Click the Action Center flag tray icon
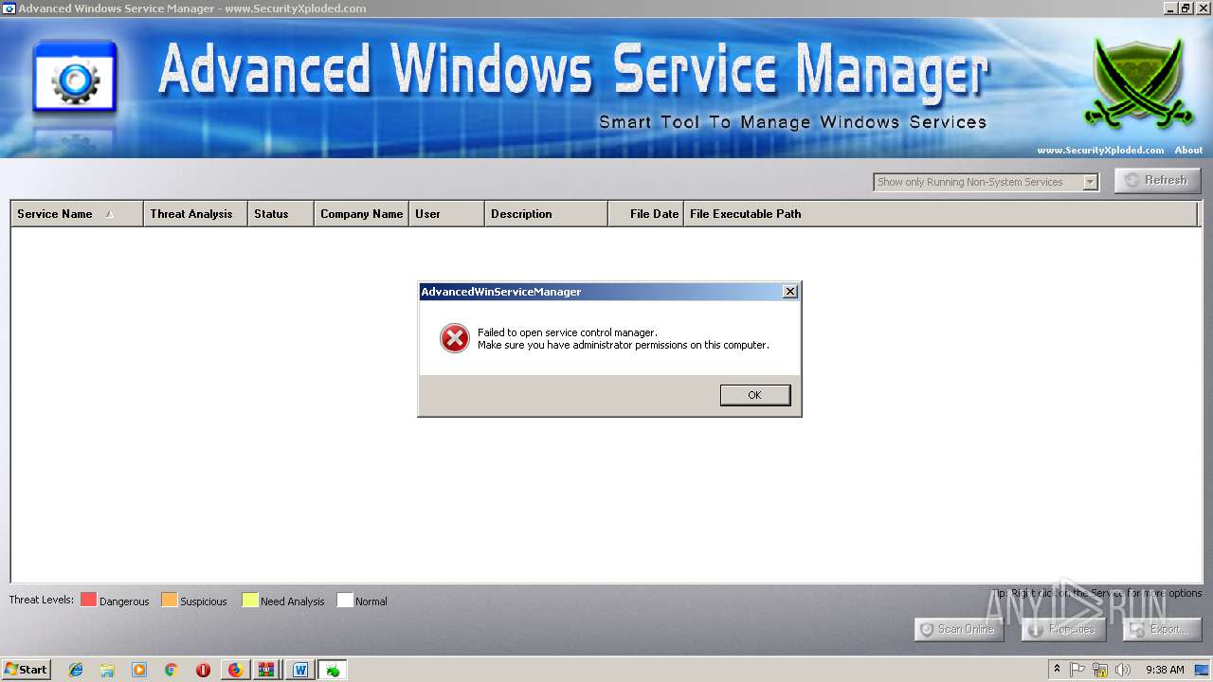The image size is (1213, 682). (x=1077, y=670)
